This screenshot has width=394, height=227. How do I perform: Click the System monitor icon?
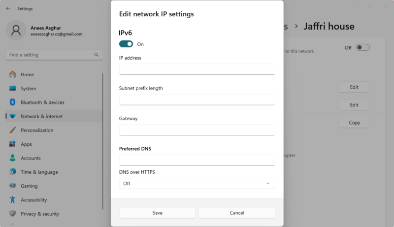pyautogui.click(x=12, y=89)
